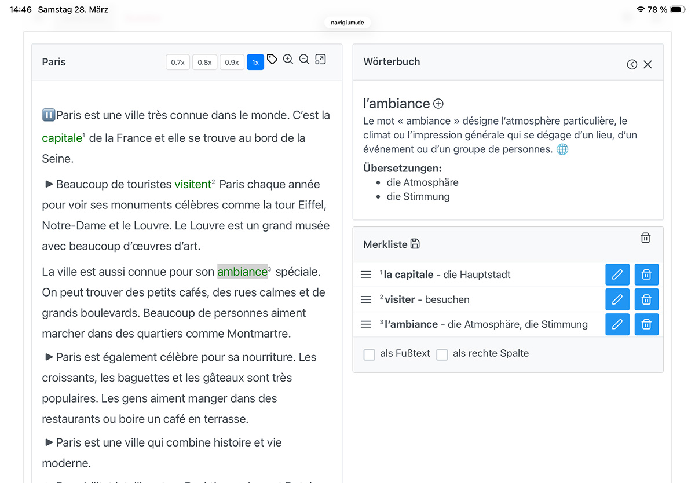Delete the entire Merkliste via top trash icon
Viewport: 695px width, 483px height.
(646, 237)
